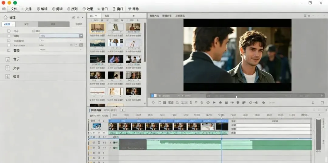Click the grey arrow button on Ato row
Image resolution: width=328 pixels, height=163 pixels.
[x=81, y=45]
